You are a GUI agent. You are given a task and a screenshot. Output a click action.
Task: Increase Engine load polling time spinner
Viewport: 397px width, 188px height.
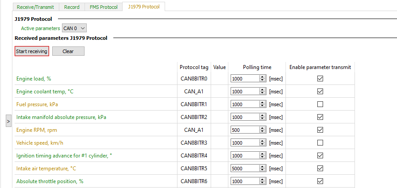pyautogui.click(x=262, y=77)
